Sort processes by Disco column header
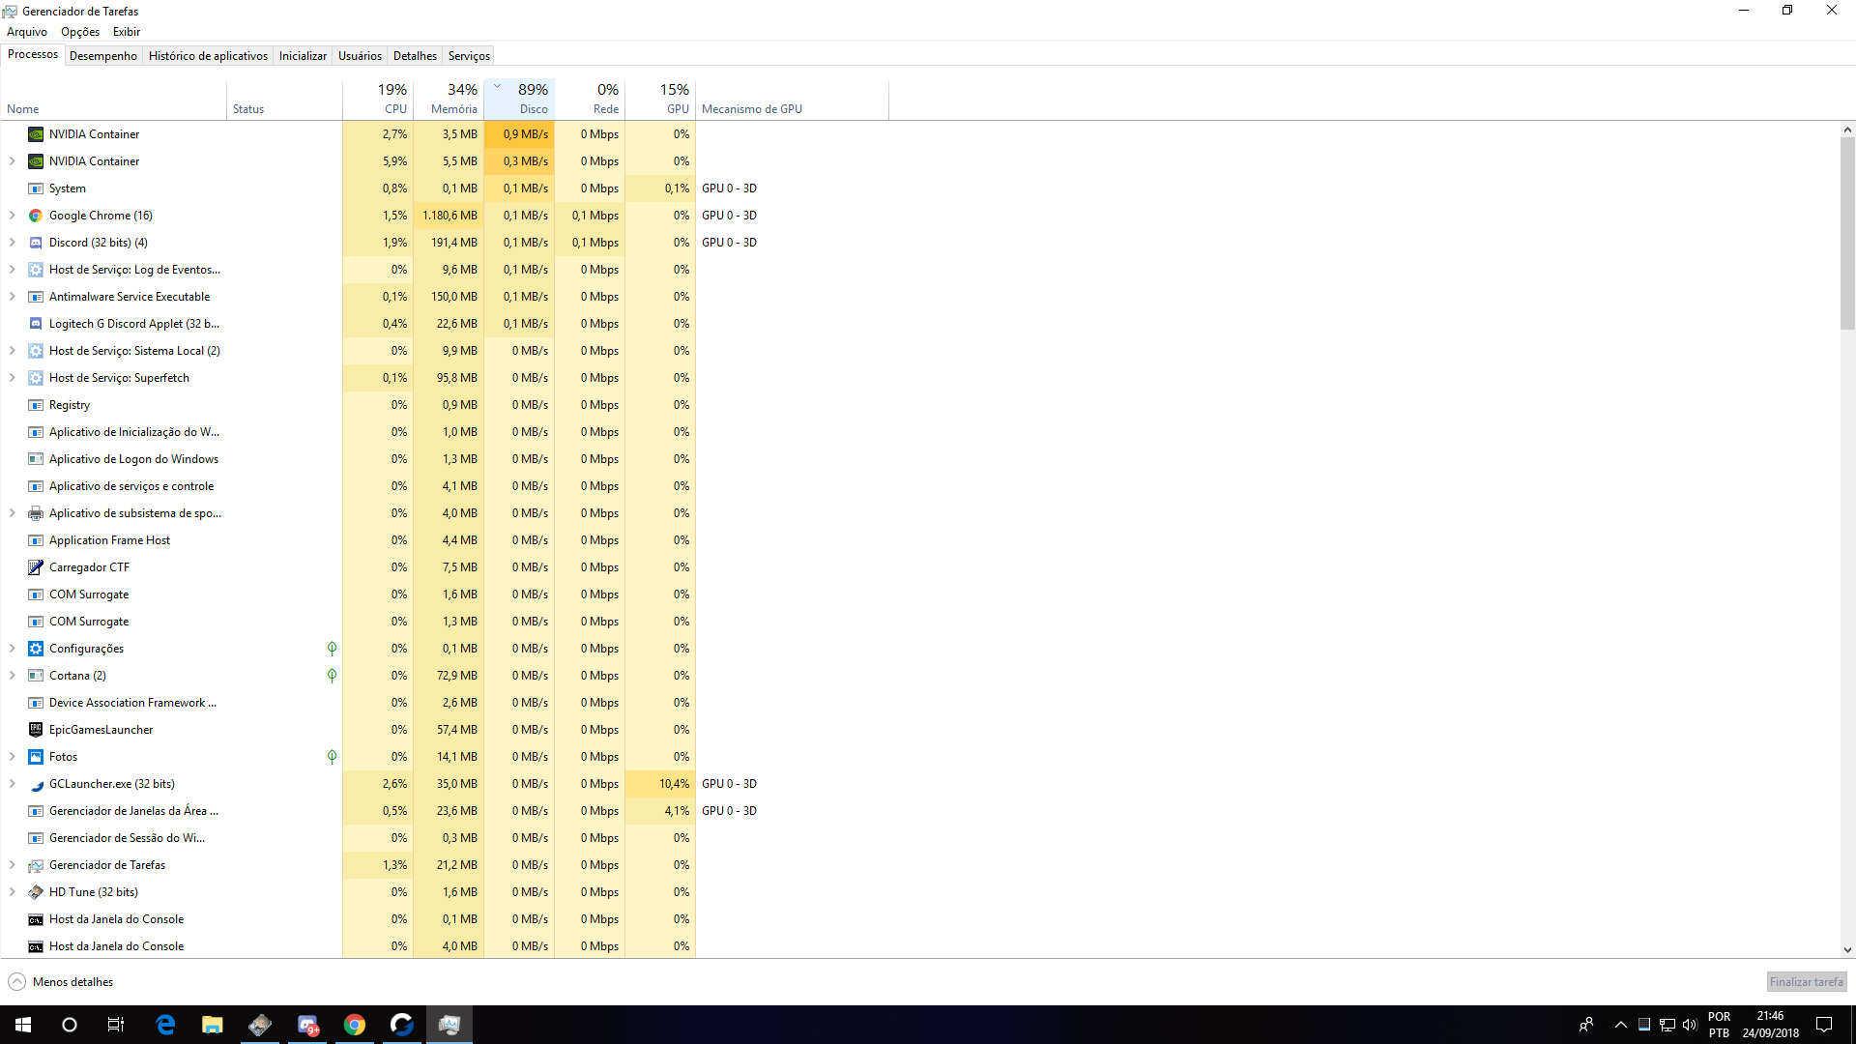1856x1044 pixels. pos(519,99)
